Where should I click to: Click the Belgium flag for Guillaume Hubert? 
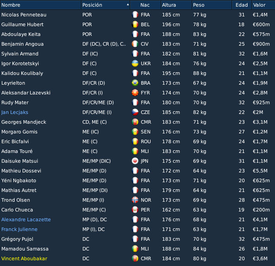[x=135, y=24]
